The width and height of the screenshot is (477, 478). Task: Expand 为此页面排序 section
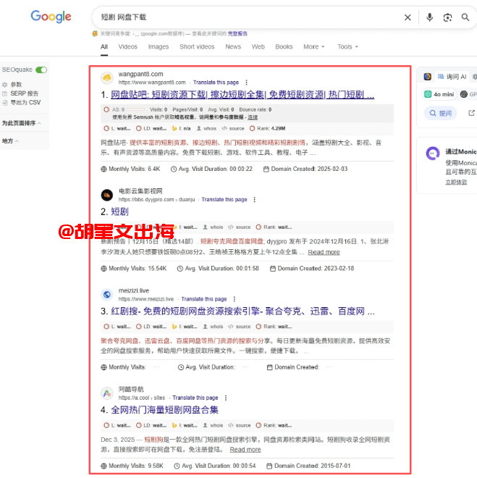(x=21, y=123)
